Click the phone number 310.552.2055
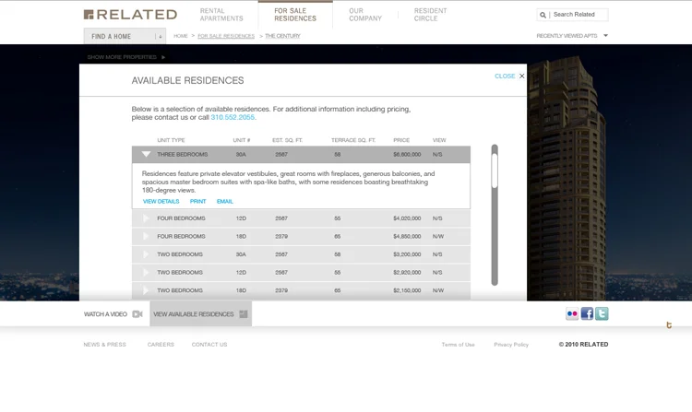Image resolution: width=692 pixels, height=412 pixels. pos(233,117)
